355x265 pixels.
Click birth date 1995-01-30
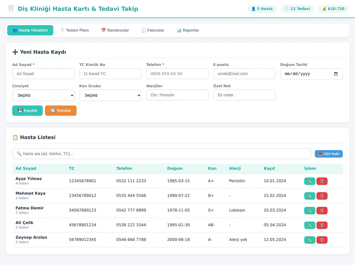pos(178,225)
